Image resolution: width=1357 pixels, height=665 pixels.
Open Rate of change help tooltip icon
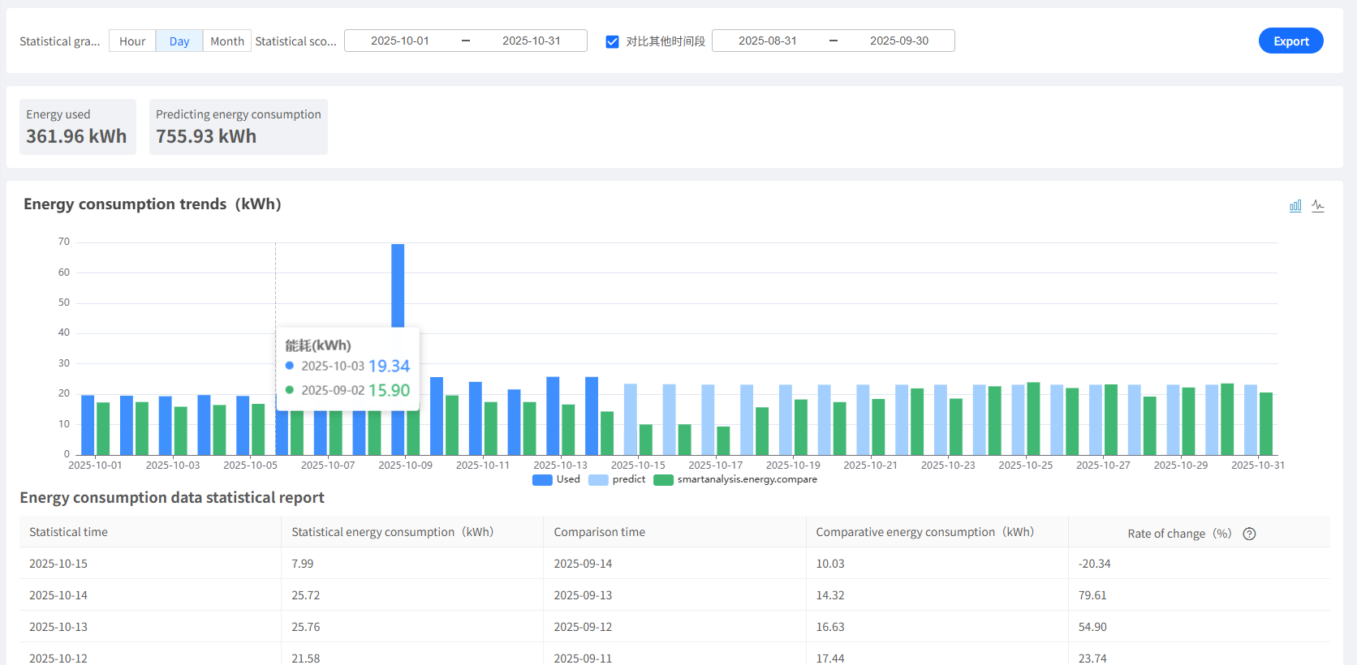(1249, 534)
